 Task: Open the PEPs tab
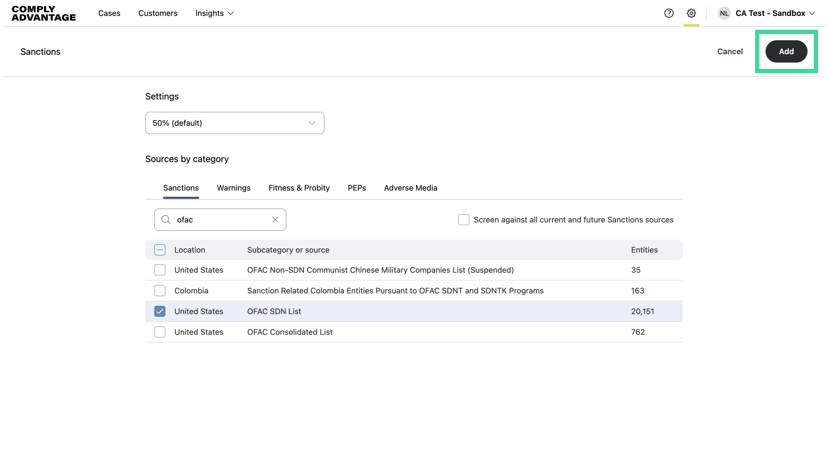click(x=357, y=188)
